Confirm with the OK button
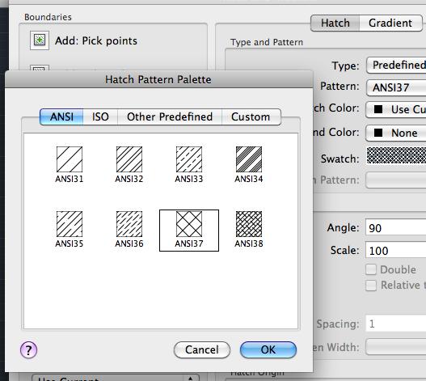 268,349
